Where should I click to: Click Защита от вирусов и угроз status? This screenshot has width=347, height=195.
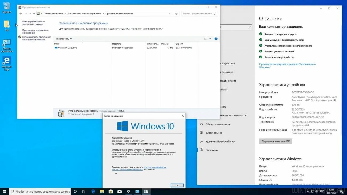(x=280, y=34)
